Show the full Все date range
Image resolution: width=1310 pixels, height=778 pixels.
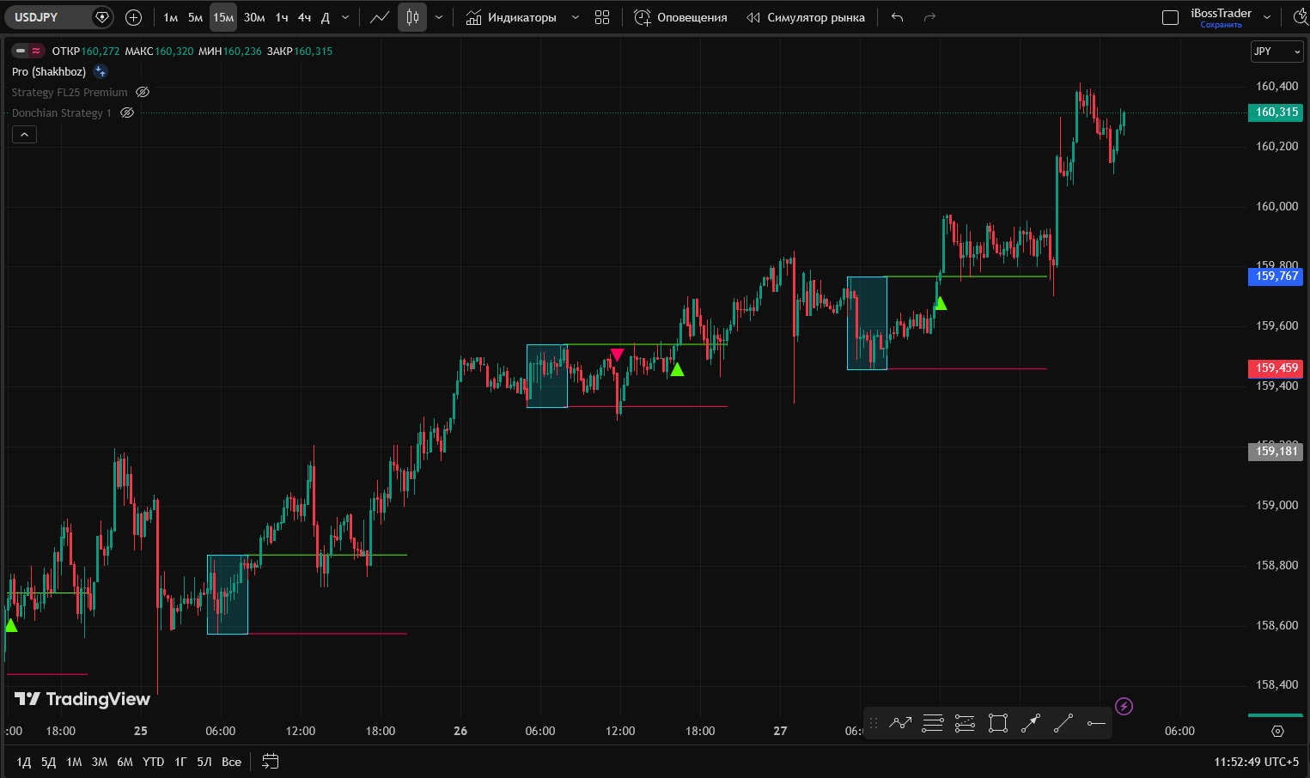[231, 762]
